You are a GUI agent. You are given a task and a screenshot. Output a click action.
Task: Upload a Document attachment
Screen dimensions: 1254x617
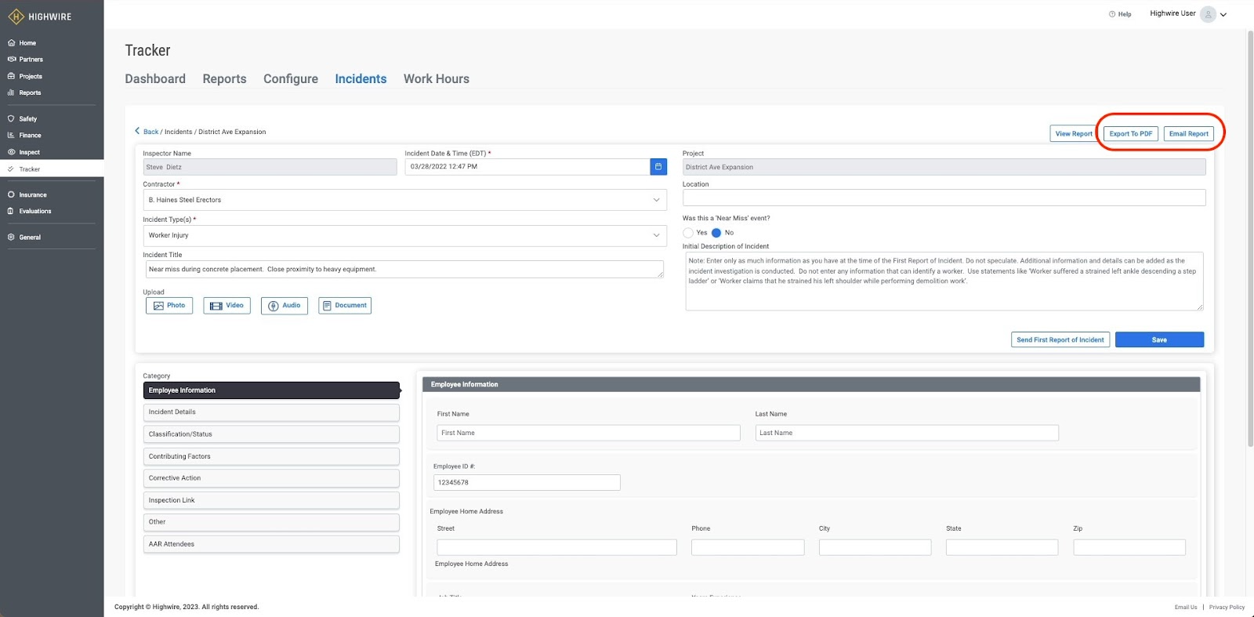pyautogui.click(x=345, y=306)
